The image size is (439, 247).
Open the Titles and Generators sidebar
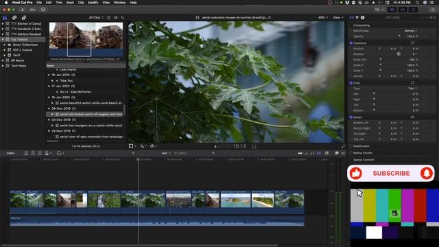24,17
